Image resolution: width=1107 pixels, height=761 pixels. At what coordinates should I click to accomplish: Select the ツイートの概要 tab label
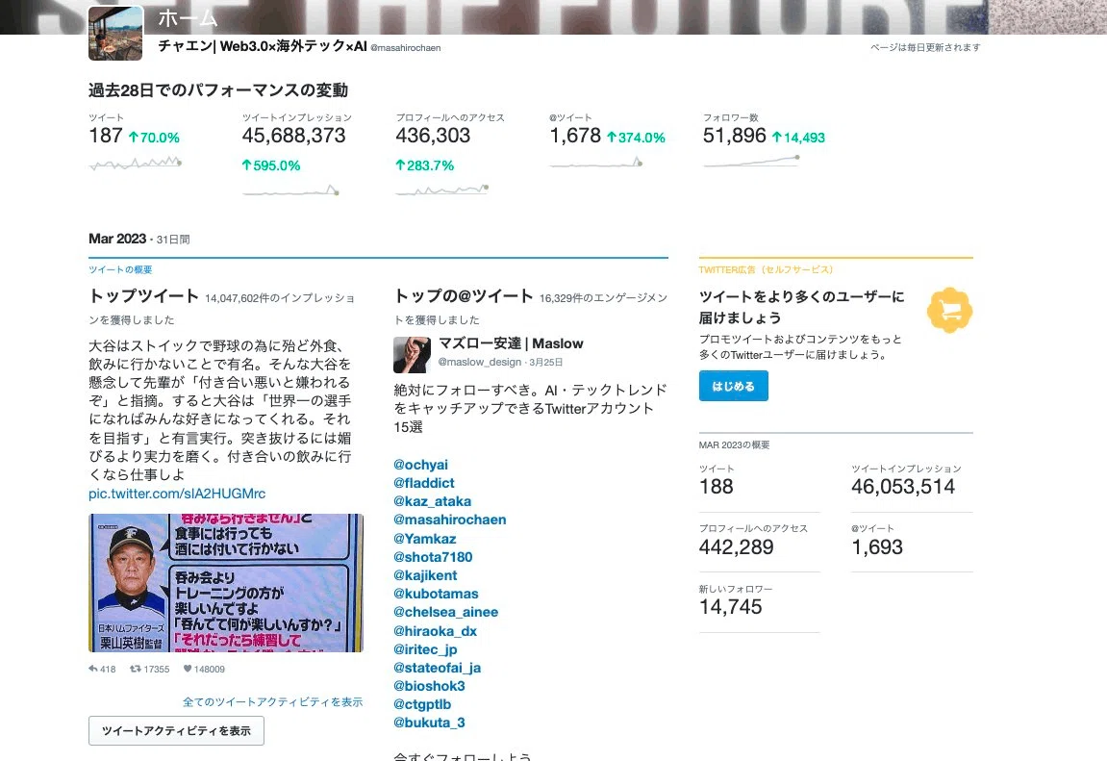pyautogui.click(x=120, y=269)
